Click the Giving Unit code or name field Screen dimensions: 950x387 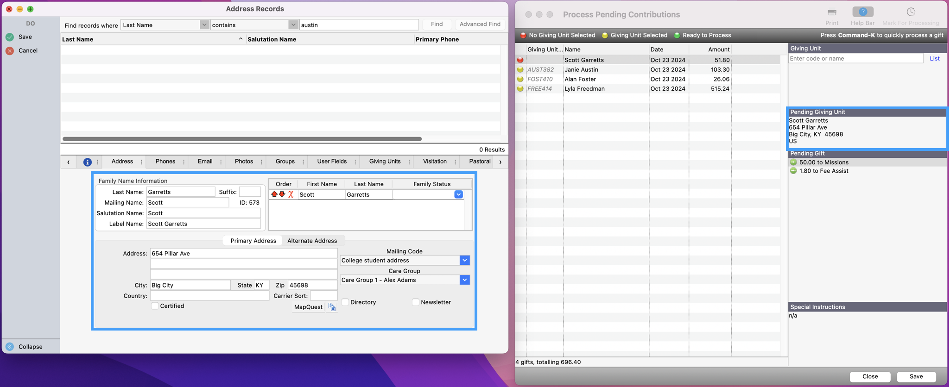[855, 58]
